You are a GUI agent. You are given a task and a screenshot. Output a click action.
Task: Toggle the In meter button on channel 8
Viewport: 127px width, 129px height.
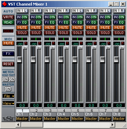[122, 48]
